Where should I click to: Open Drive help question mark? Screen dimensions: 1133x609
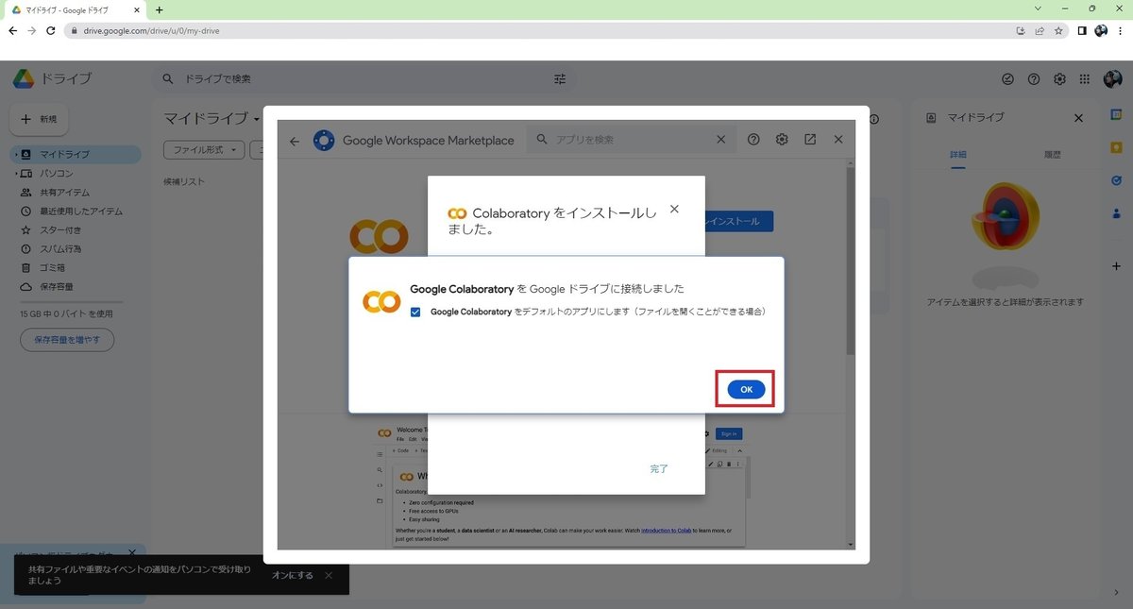point(1034,79)
